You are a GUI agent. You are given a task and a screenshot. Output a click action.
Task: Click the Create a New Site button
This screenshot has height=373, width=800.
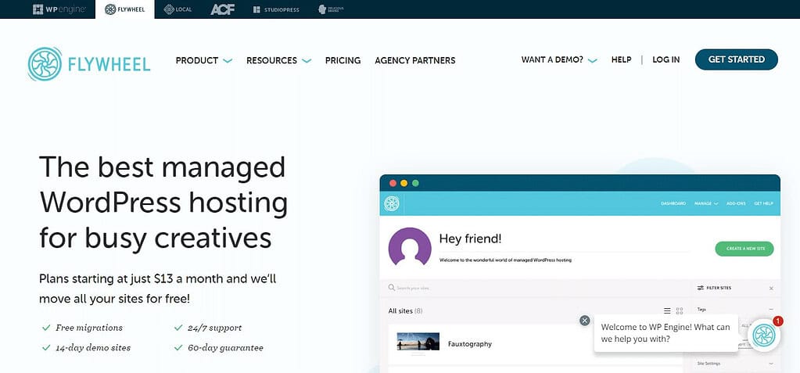pos(744,249)
